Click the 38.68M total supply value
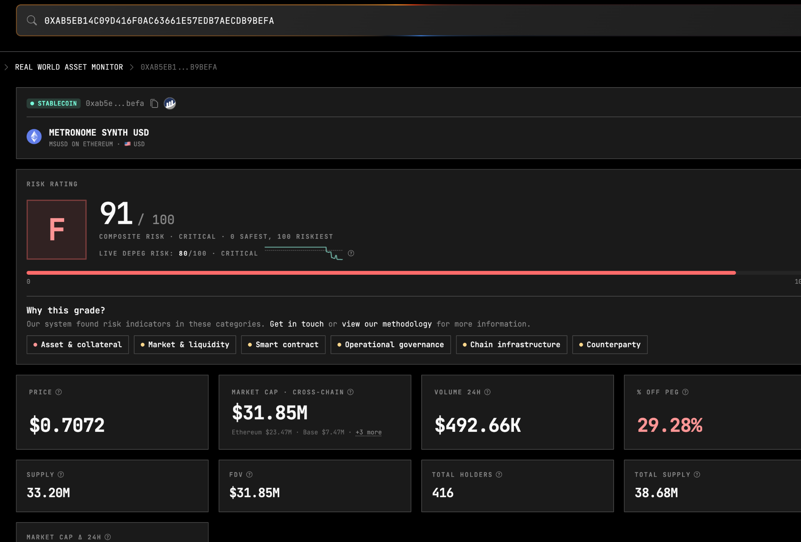 click(x=656, y=493)
